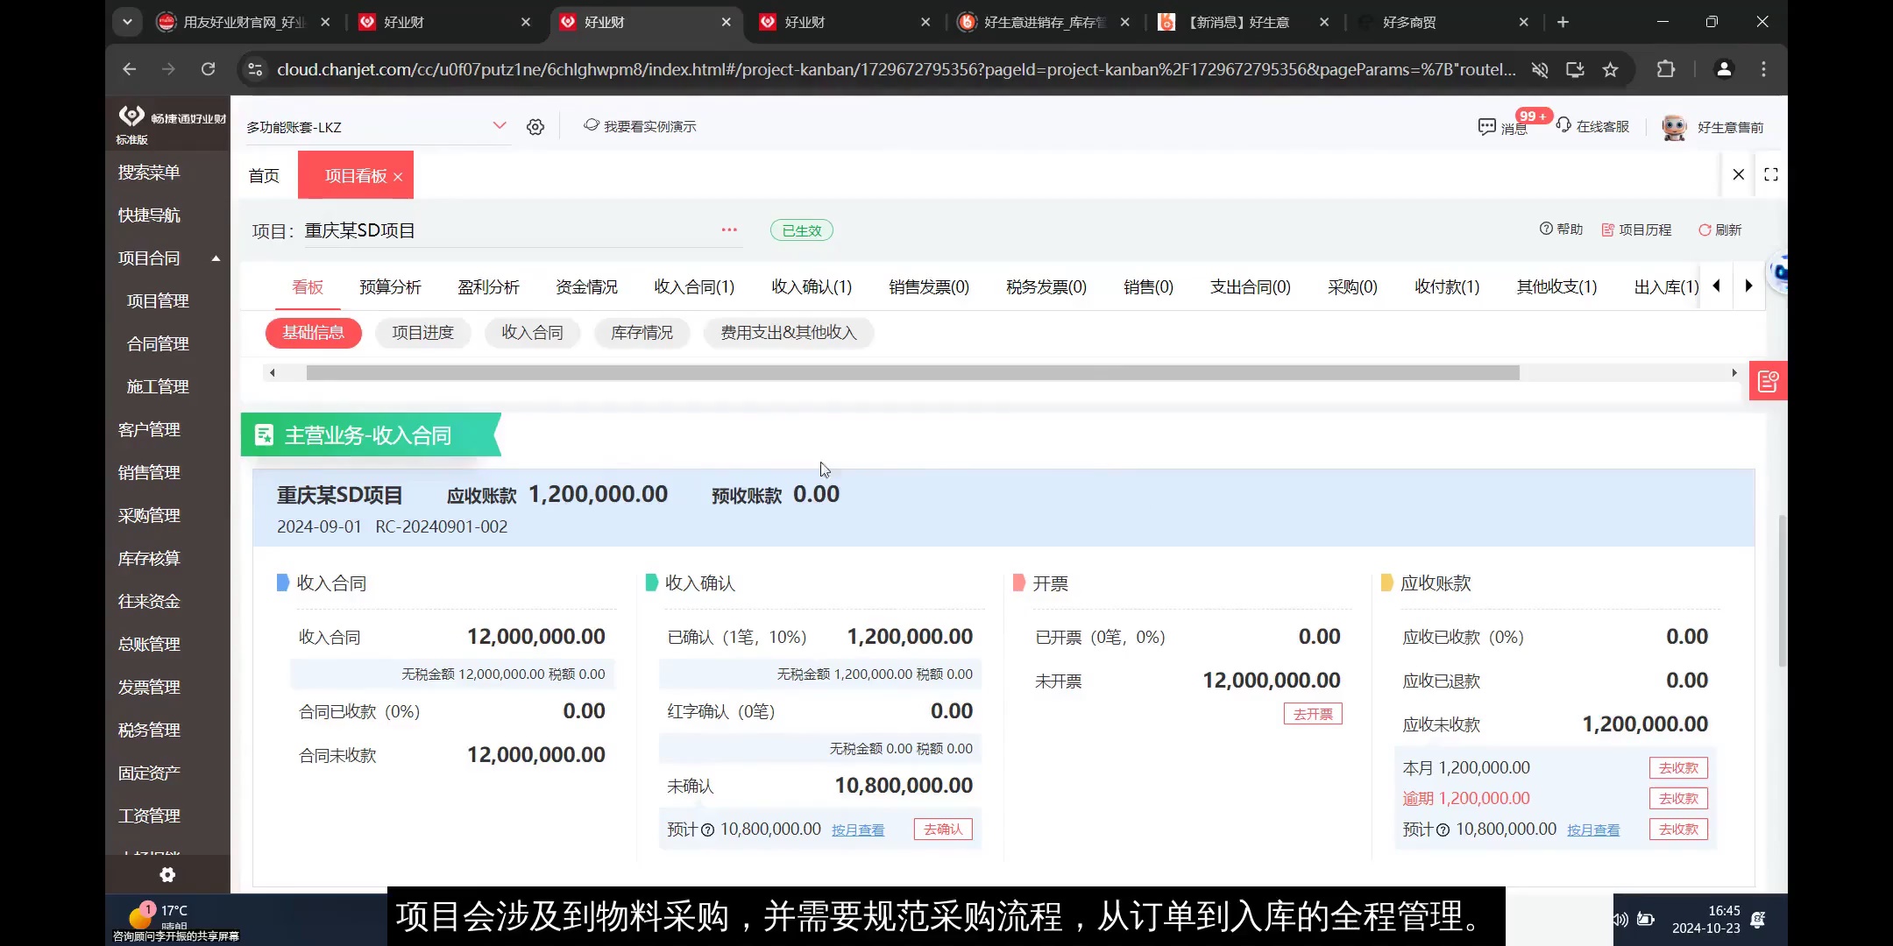
Task: Open the 消息 messages icon
Action: (x=1487, y=127)
